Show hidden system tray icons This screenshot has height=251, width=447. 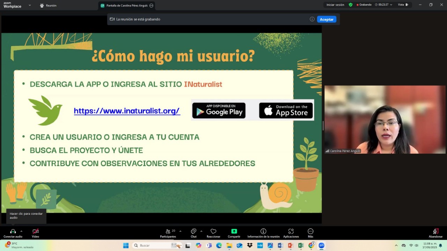tap(396, 245)
